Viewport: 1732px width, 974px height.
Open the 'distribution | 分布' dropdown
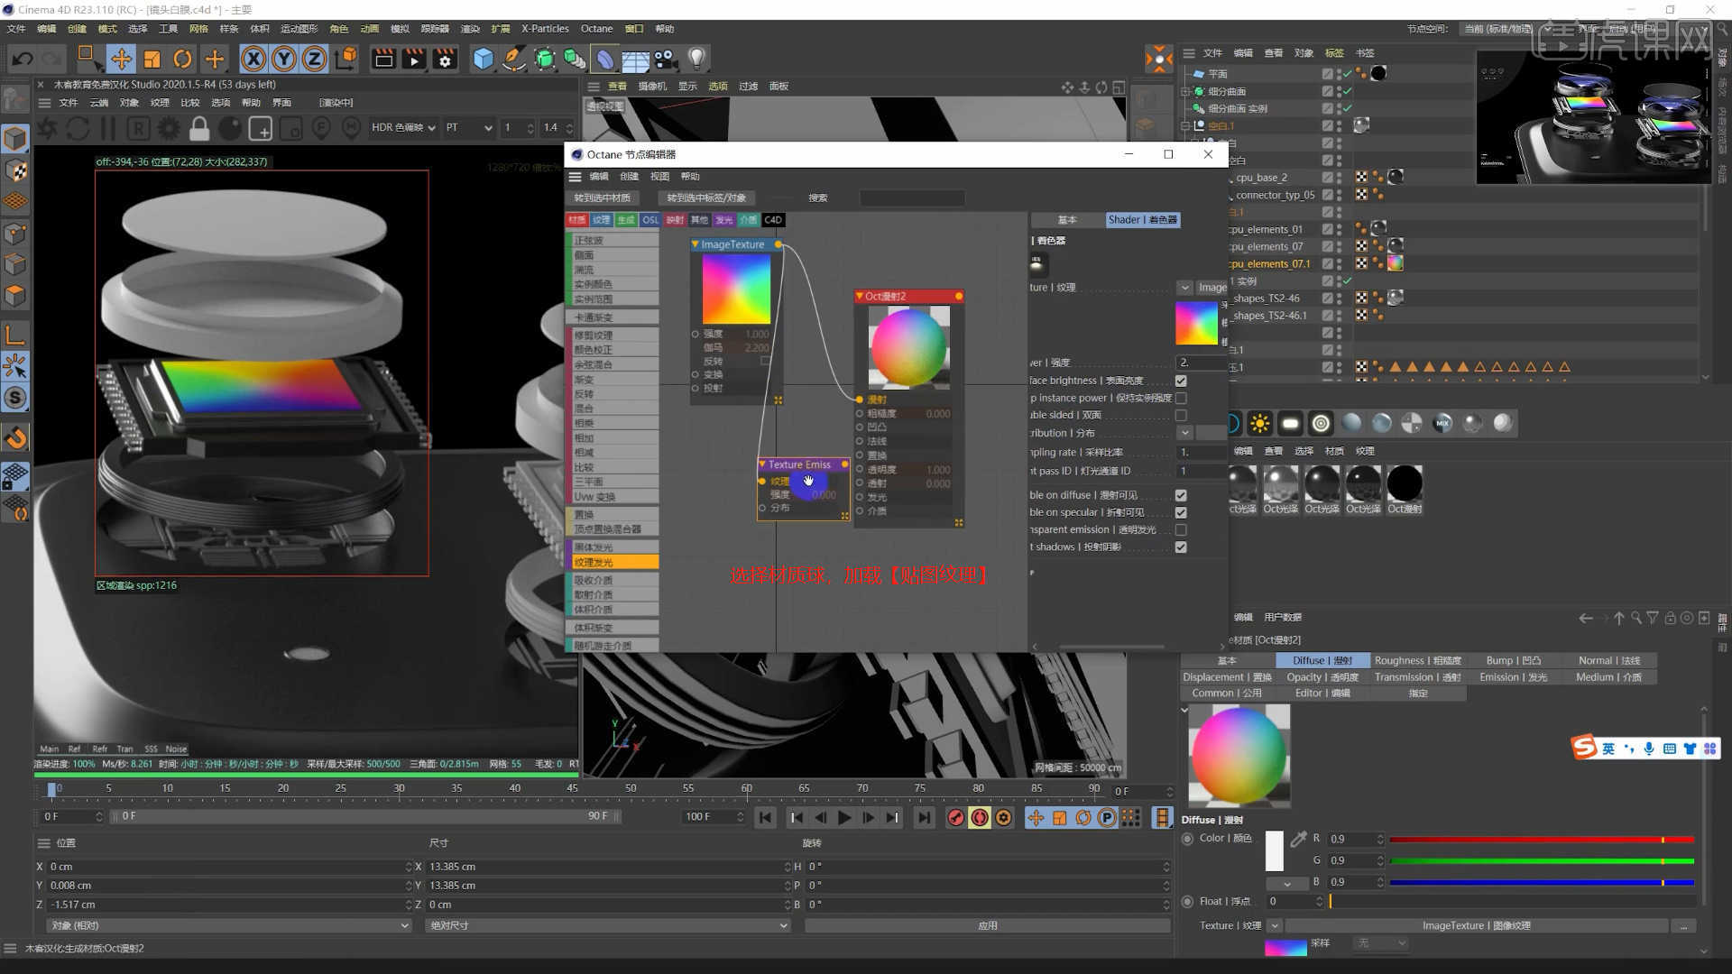click(x=1185, y=433)
